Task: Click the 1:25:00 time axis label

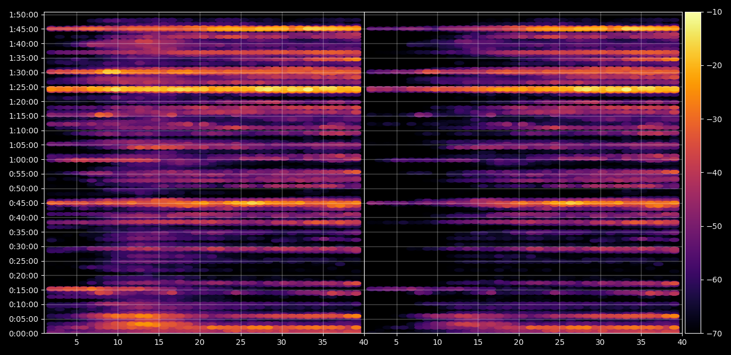Action: click(x=24, y=87)
